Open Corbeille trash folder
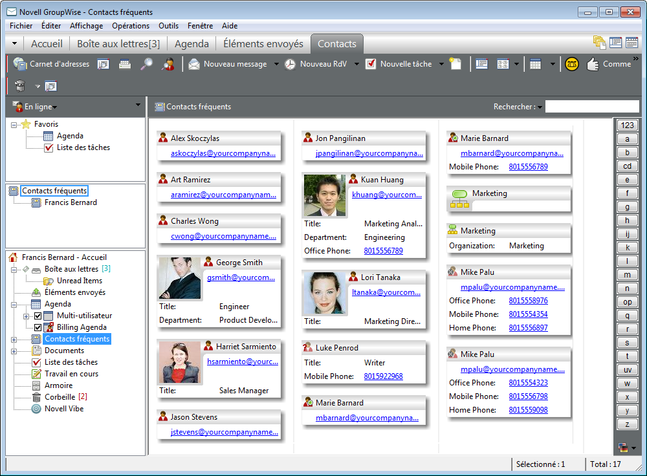647x476 pixels. pos(58,397)
